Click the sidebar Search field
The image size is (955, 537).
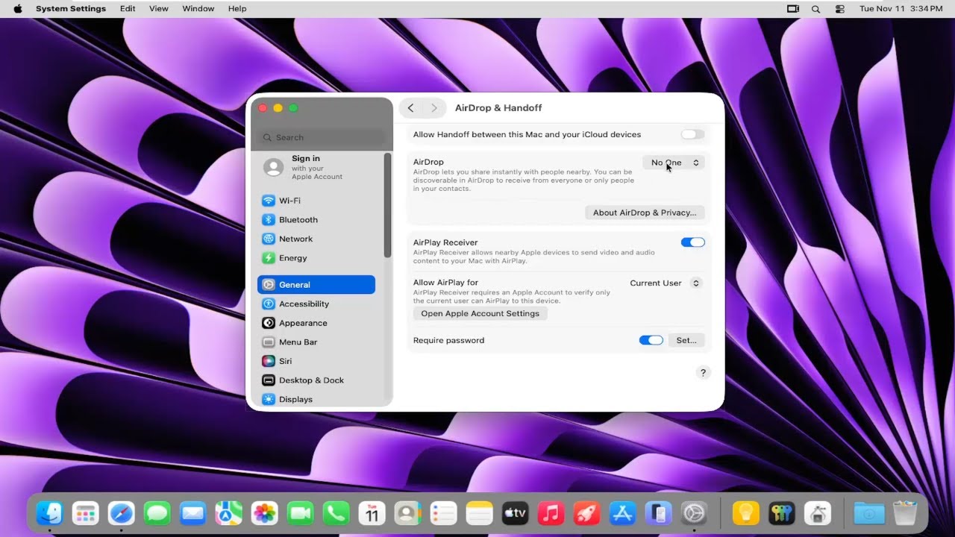[x=322, y=137]
